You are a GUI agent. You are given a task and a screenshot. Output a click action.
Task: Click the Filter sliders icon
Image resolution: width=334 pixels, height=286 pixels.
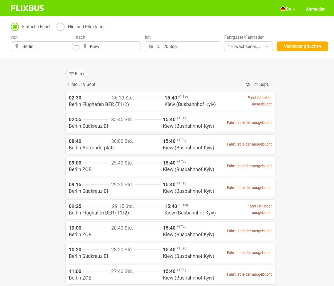(x=72, y=74)
